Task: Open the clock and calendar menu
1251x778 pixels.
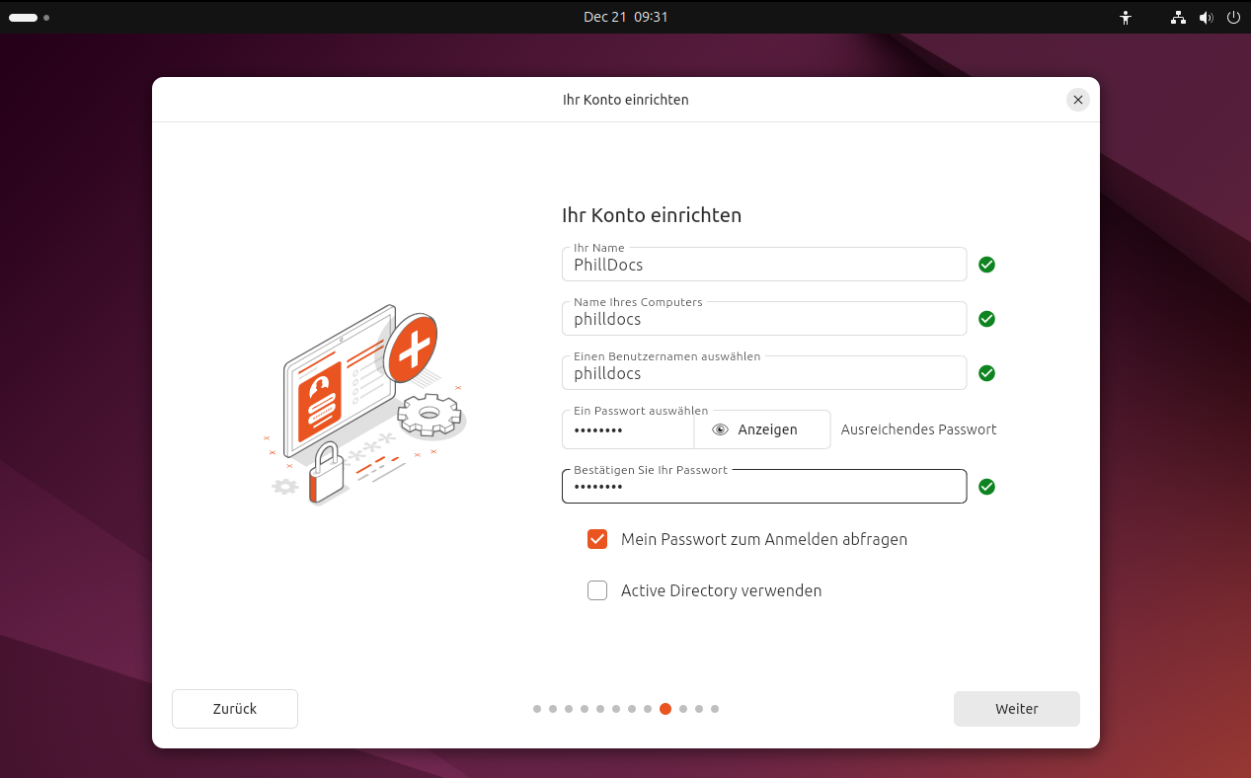Action: [626, 17]
